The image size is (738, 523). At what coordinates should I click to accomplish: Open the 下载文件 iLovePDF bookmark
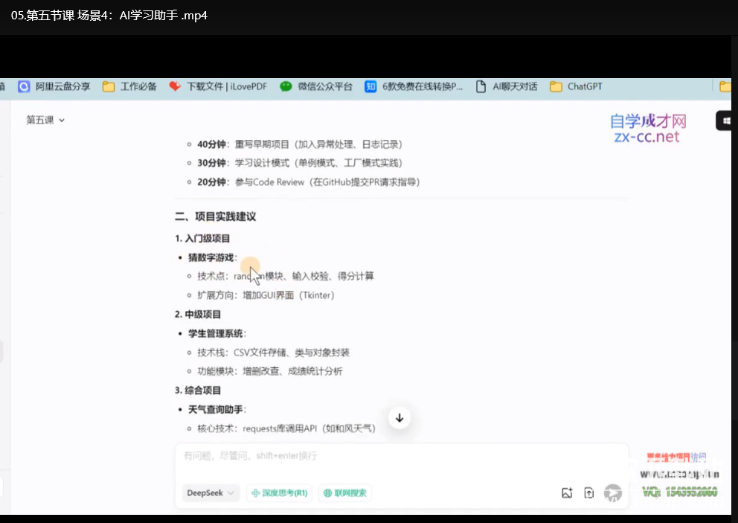pos(218,86)
